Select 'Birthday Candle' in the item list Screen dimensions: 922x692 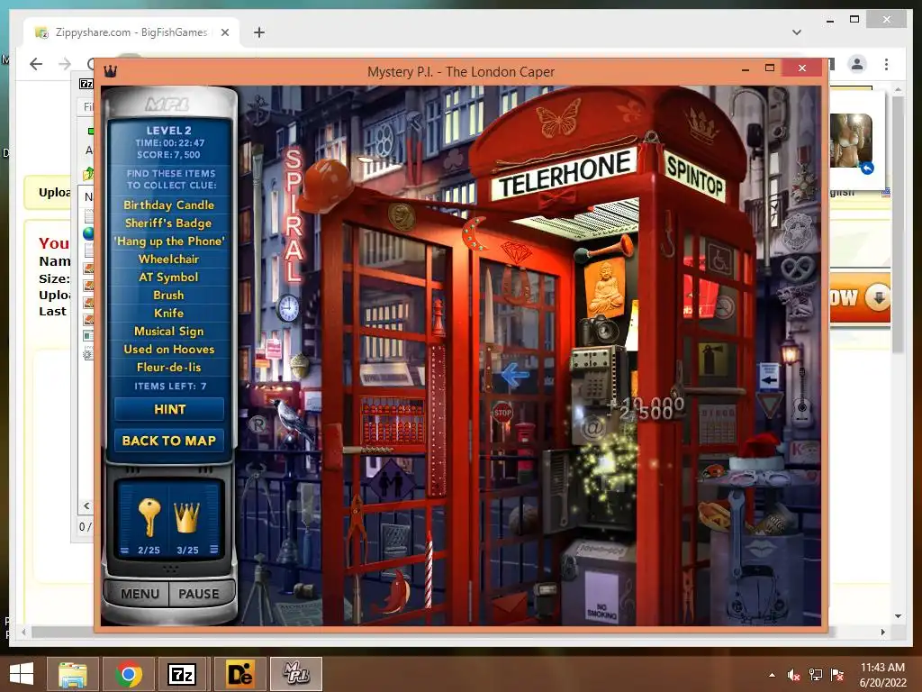[168, 205]
